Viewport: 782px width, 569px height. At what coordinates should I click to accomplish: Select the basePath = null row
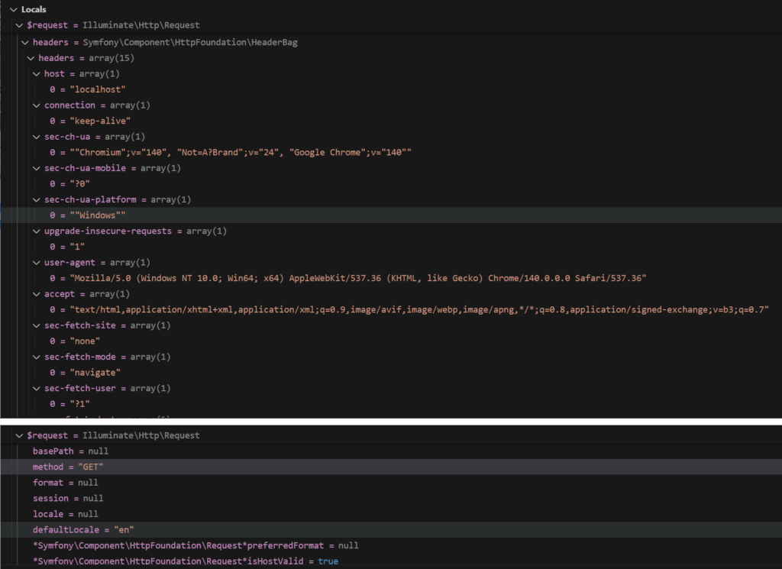coord(391,451)
